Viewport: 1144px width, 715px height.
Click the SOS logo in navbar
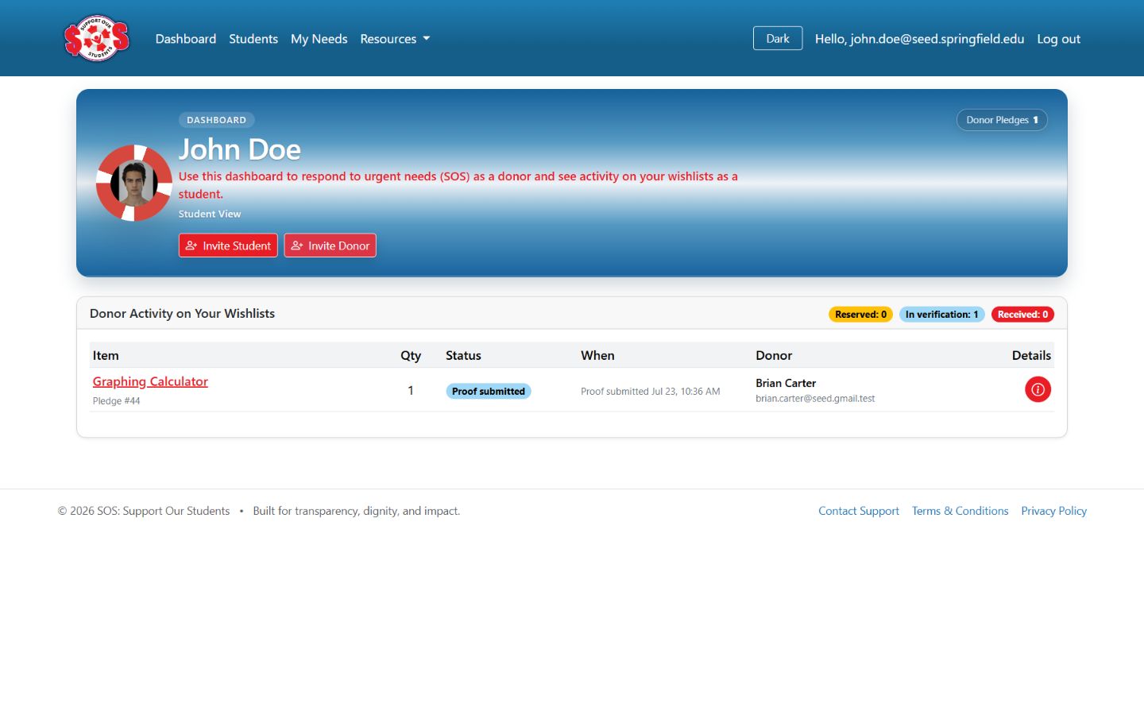(x=97, y=38)
